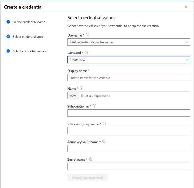Click the Username info icon
The height and width of the screenshot is (188, 194).
coord(87,35)
